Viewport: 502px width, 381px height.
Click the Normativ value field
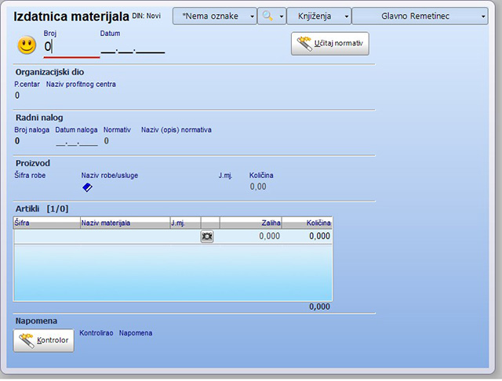click(107, 141)
